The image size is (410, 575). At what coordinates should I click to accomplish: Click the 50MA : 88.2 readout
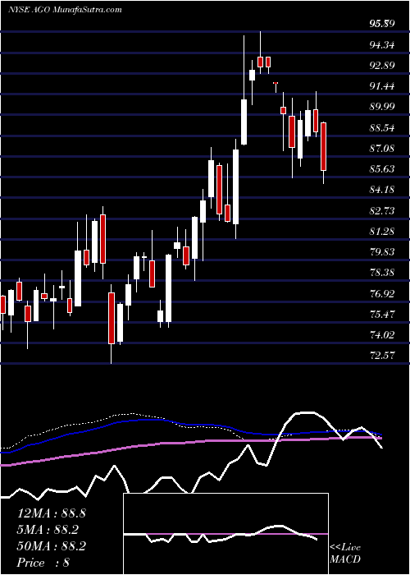(52, 546)
